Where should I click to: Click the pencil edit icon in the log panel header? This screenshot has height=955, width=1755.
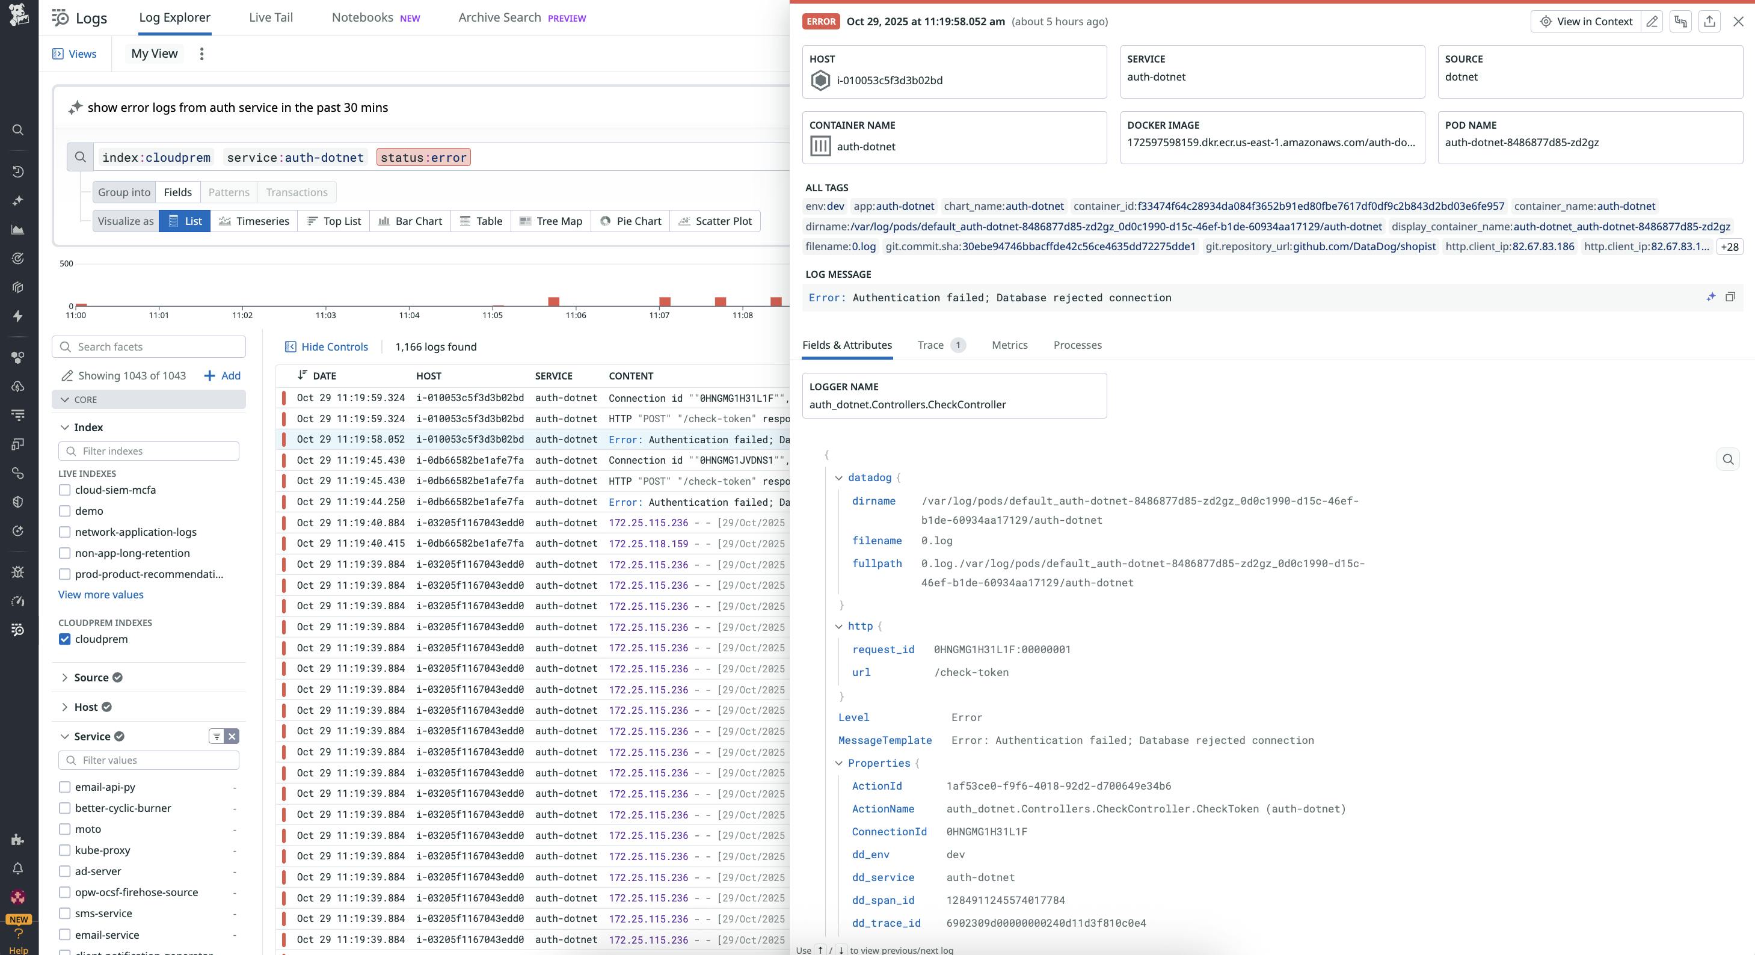(x=1652, y=21)
